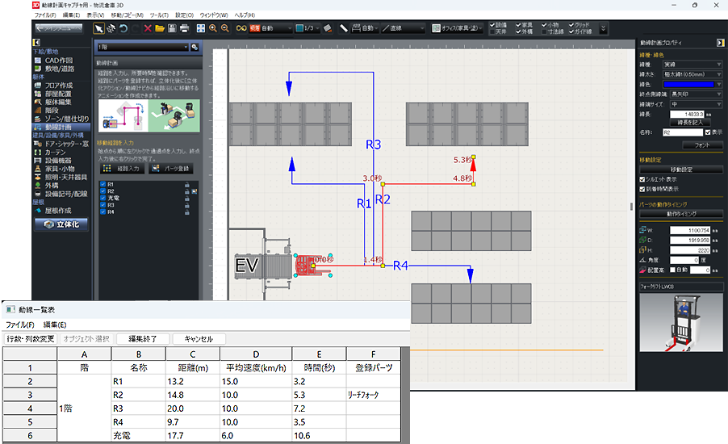Select the arrow pointer tool

[98, 28]
